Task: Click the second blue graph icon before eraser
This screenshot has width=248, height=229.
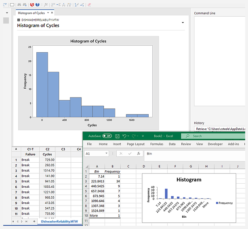Action: click(x=82, y=5)
